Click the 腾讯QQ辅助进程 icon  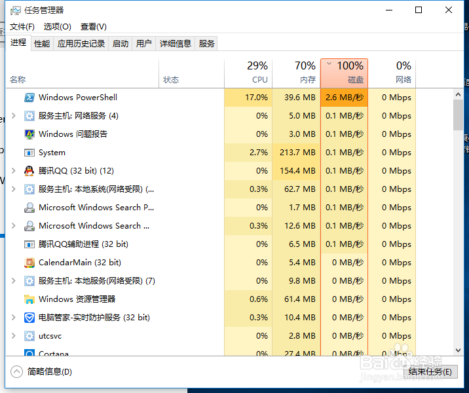click(29, 244)
